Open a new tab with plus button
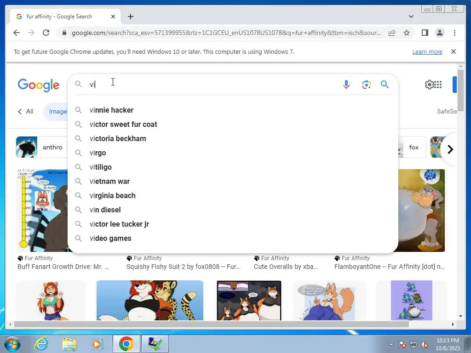Viewport: 471px width, 353px height. click(130, 17)
